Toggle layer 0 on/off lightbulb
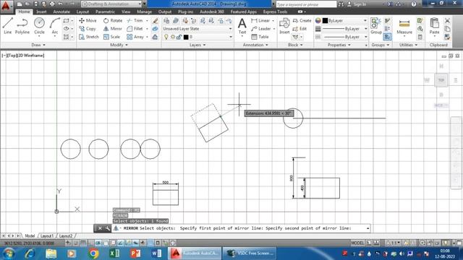The height and width of the screenshot is (260, 463). pyautogui.click(x=166, y=37)
